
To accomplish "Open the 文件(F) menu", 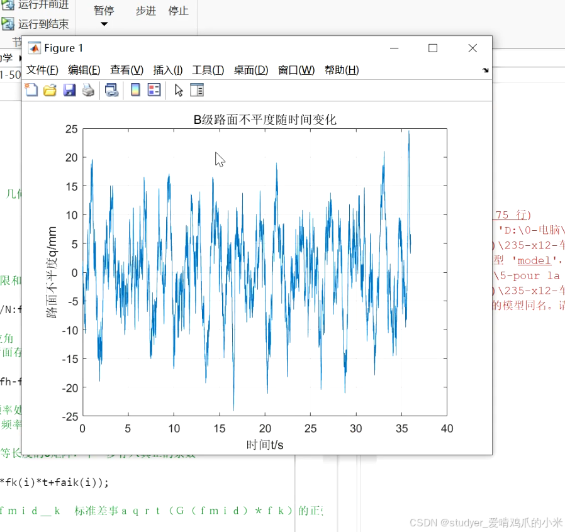I will [x=42, y=70].
